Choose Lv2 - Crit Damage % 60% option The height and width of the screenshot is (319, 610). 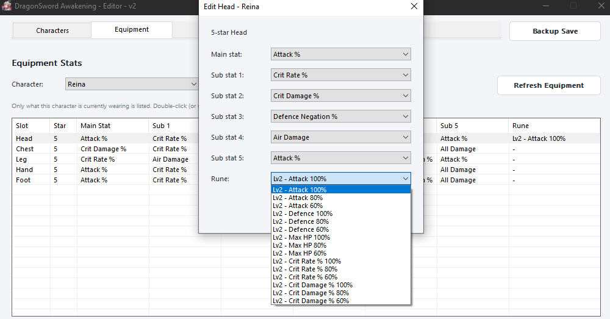341,301
